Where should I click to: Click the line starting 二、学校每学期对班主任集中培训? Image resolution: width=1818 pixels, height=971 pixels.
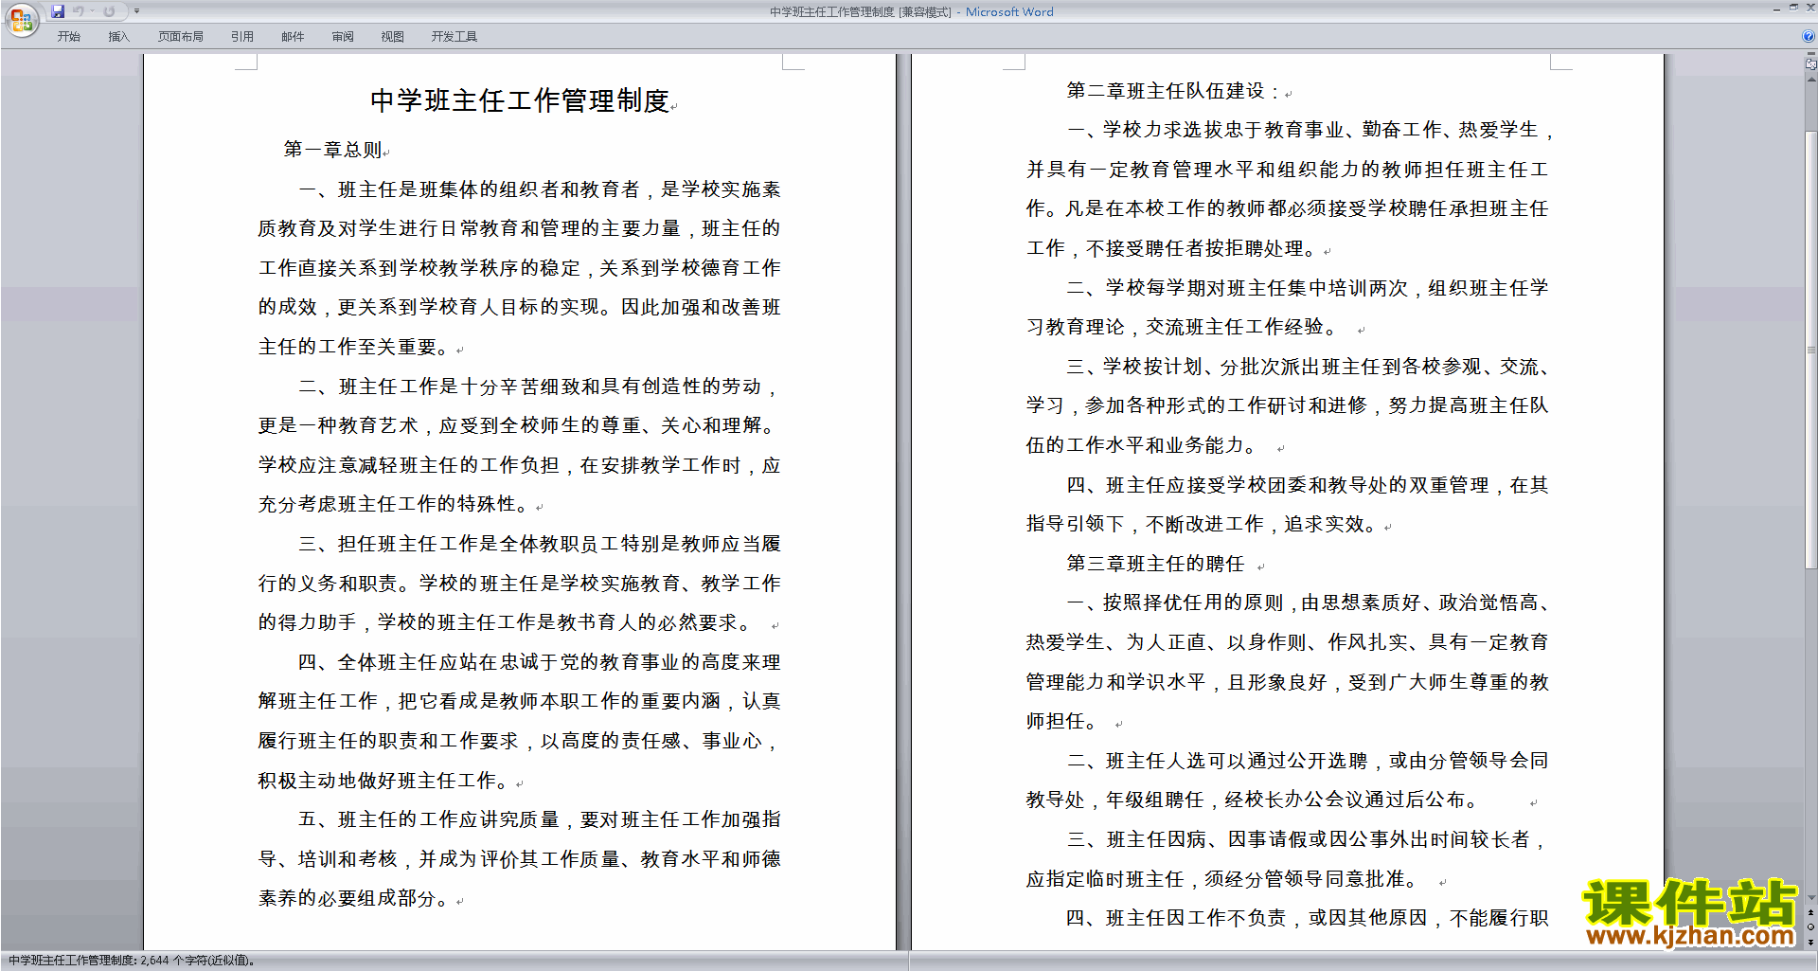tap(1308, 288)
